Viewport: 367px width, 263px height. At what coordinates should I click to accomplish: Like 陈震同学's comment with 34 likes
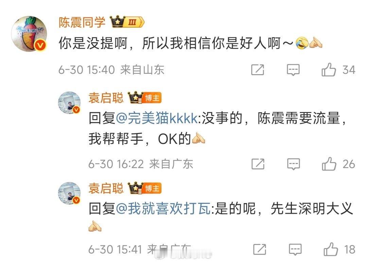pyautogui.click(x=329, y=70)
